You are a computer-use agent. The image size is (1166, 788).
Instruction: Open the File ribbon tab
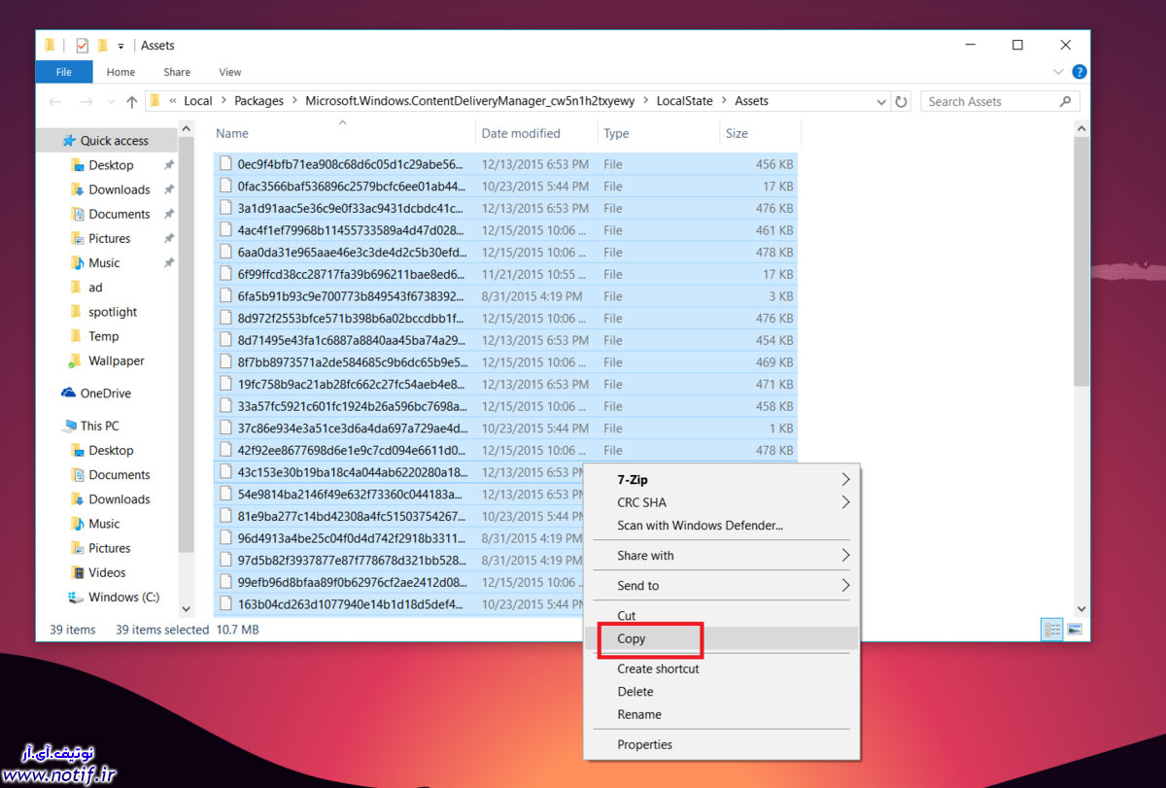point(64,72)
